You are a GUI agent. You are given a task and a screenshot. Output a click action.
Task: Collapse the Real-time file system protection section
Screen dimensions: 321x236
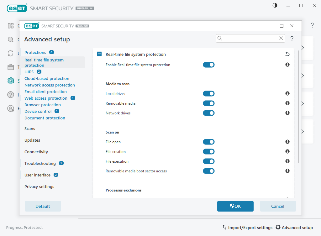pos(99,54)
